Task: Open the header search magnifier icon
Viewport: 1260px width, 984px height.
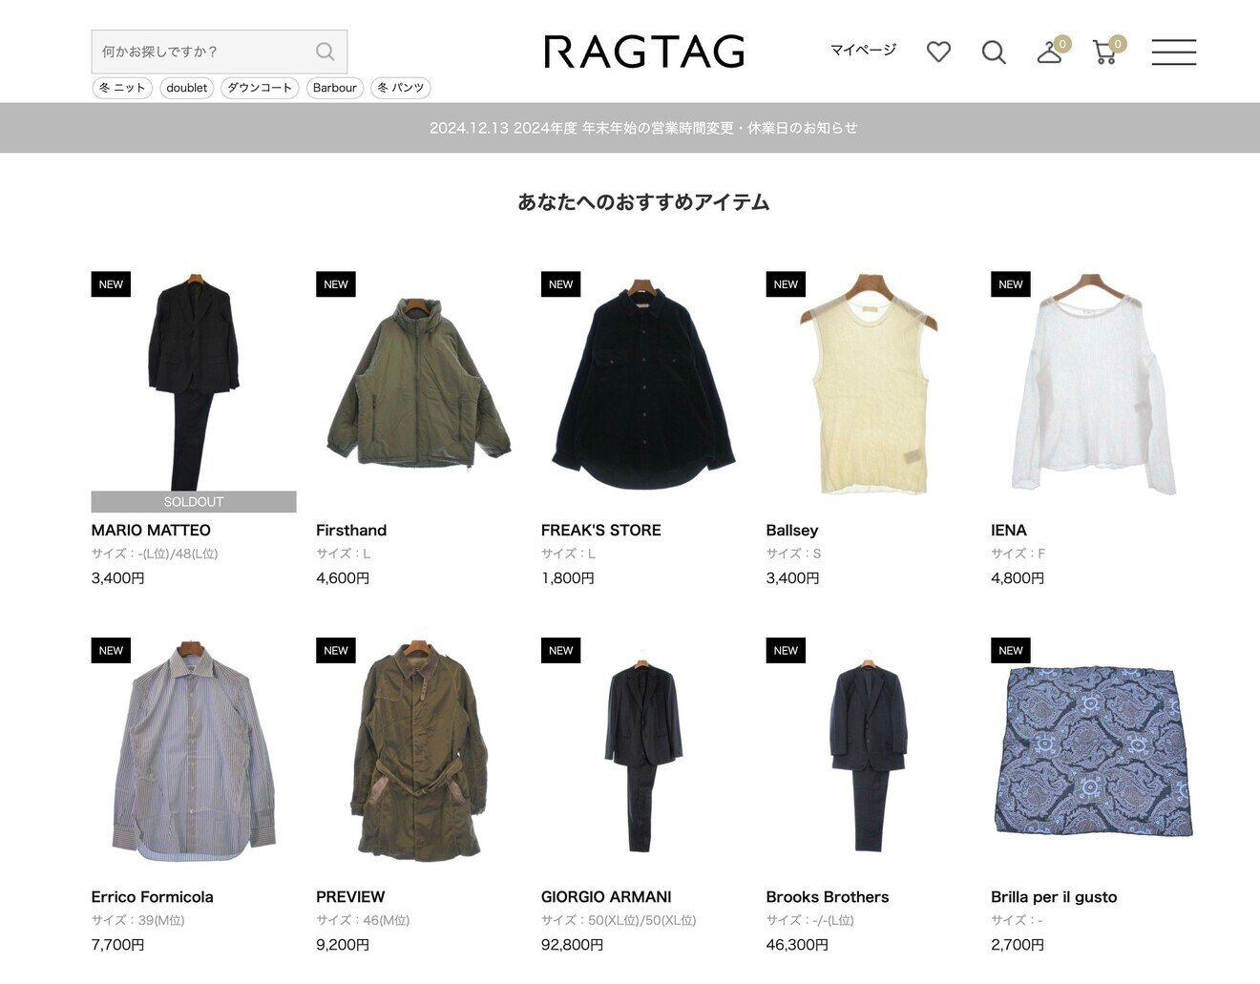Action: point(994,52)
